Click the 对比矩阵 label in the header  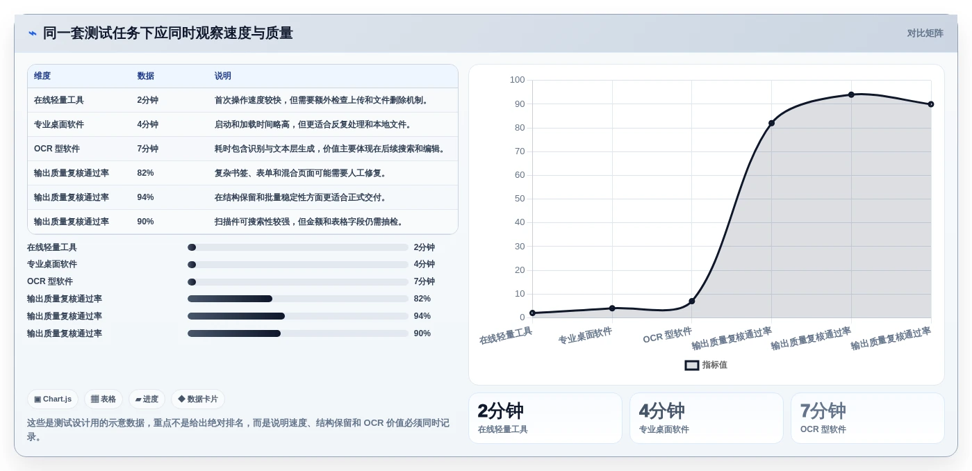coord(925,33)
